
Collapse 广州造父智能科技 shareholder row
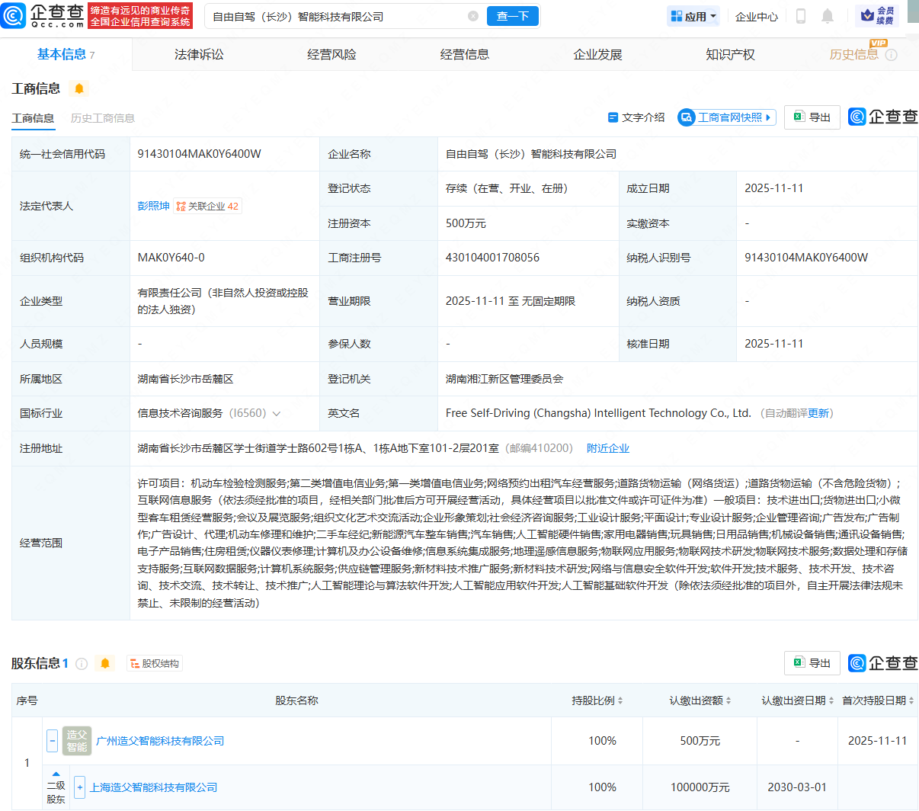click(52, 740)
